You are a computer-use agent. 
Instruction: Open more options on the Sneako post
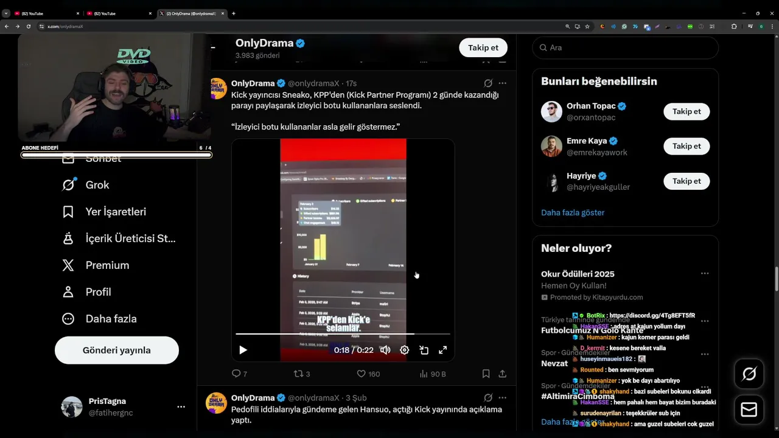click(x=502, y=83)
